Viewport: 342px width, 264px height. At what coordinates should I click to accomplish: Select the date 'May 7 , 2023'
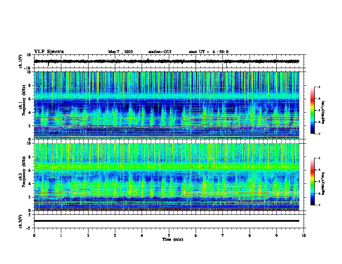120,52
